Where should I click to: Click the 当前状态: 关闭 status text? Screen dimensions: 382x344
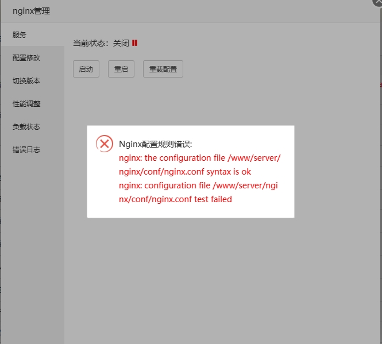pos(101,43)
